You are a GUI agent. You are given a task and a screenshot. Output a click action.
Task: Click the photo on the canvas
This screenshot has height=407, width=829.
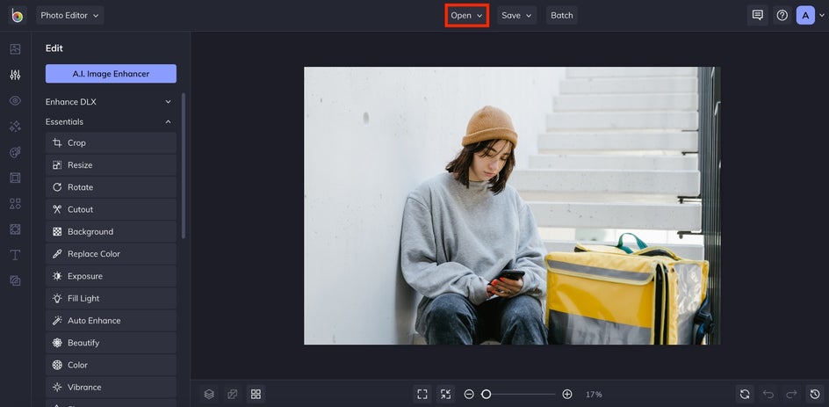pos(512,206)
